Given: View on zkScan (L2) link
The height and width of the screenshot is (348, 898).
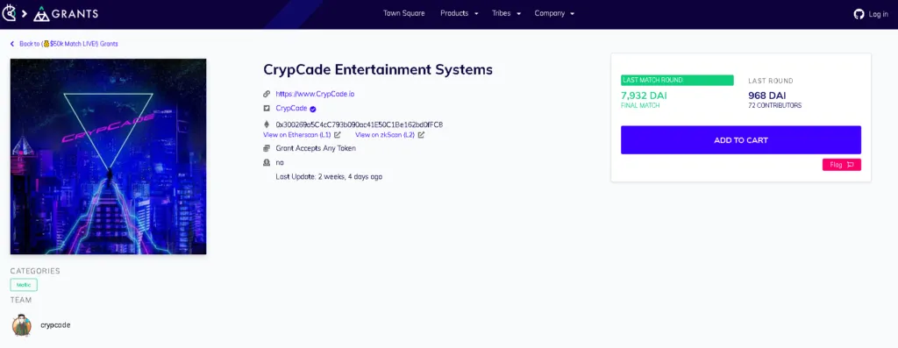Looking at the screenshot, I should click(385, 135).
